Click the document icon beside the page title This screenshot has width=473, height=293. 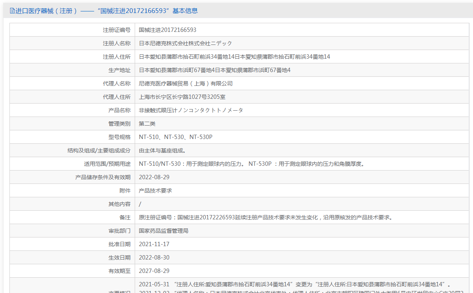(x=12, y=11)
